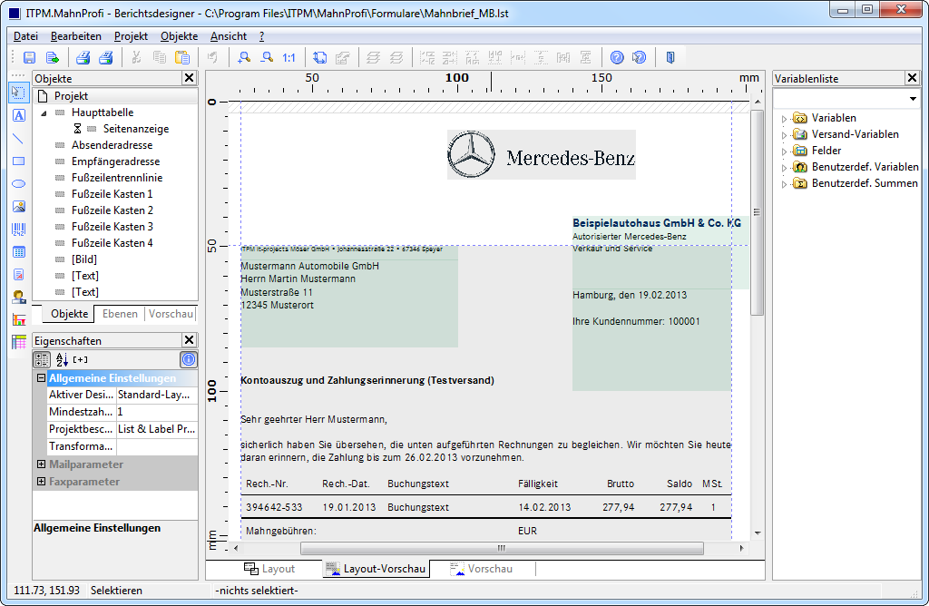Expand the Faxparameter group
Screen dimensions: 929x606
(x=41, y=481)
